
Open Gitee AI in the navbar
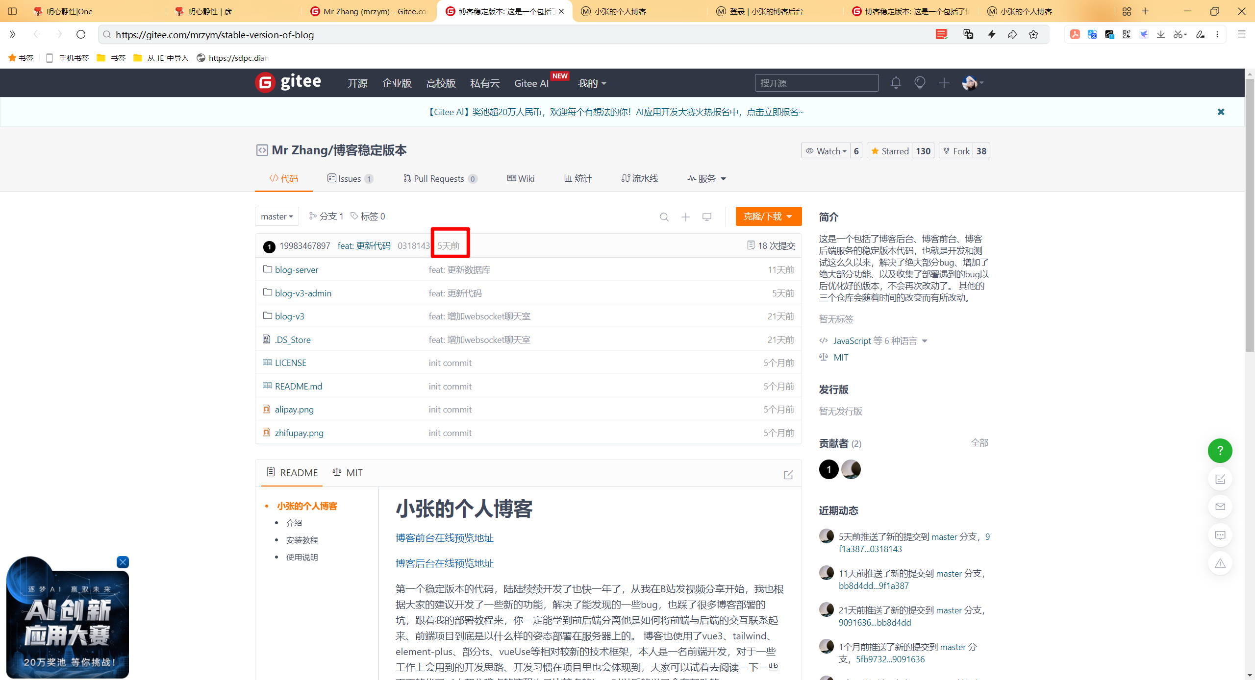coord(531,83)
